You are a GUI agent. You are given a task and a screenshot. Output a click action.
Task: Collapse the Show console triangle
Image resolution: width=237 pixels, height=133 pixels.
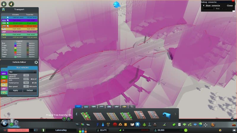[204, 5]
